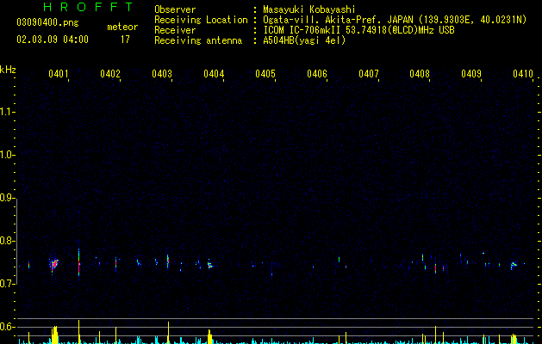Click the 0407 time marker
The image size is (542, 344).
pos(369,74)
